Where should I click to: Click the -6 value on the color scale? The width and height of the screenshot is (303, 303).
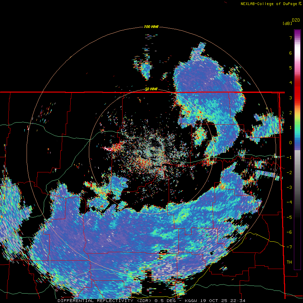289,232
